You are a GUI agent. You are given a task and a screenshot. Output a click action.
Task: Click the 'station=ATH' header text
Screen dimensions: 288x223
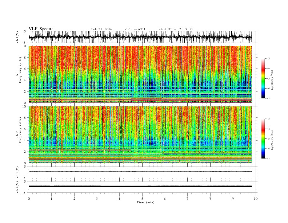click(135, 29)
